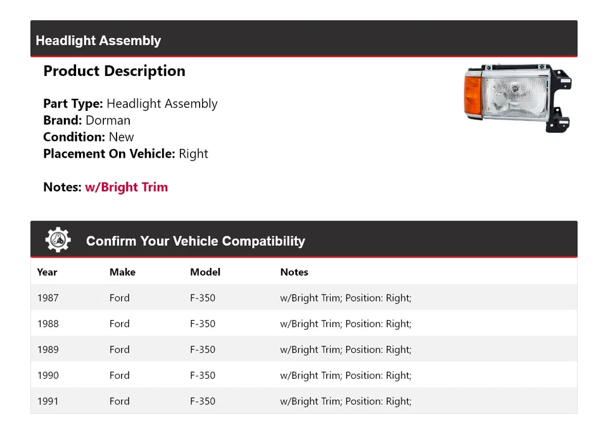Screen dimensions: 608x434
Task: Click the gear icon beside Confirm Your Vehicle Compatibility
Action: 58,240
